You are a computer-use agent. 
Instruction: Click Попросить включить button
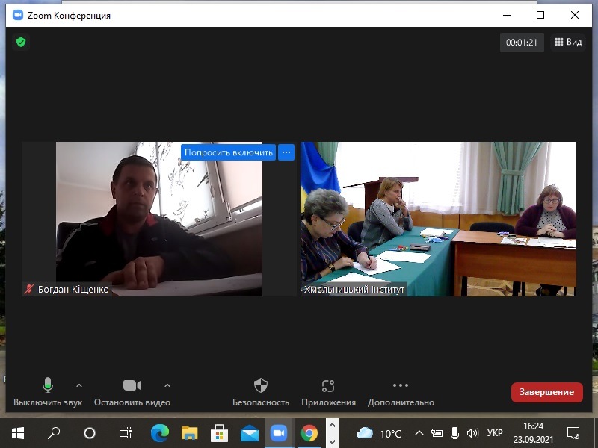229,152
